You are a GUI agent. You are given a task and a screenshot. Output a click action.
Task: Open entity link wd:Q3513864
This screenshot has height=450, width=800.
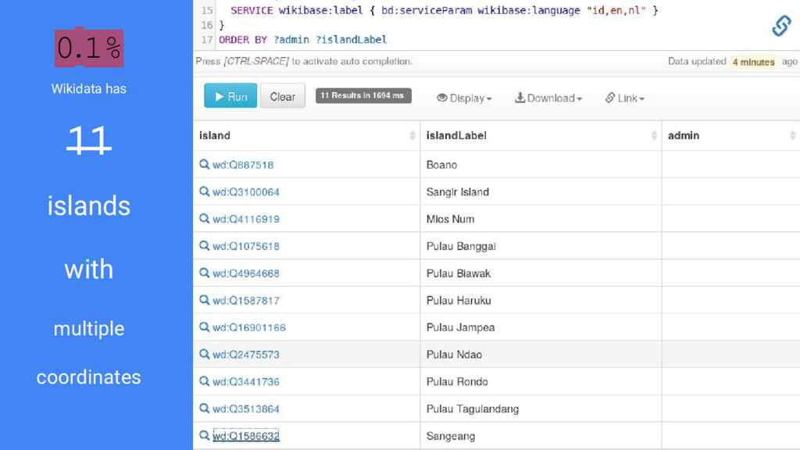[x=246, y=409]
